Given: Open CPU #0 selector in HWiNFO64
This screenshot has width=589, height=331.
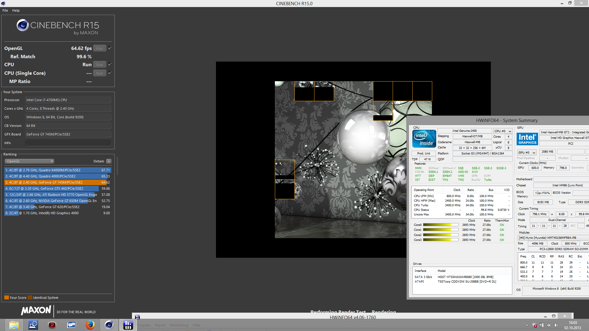Looking at the screenshot, I should [503, 131].
